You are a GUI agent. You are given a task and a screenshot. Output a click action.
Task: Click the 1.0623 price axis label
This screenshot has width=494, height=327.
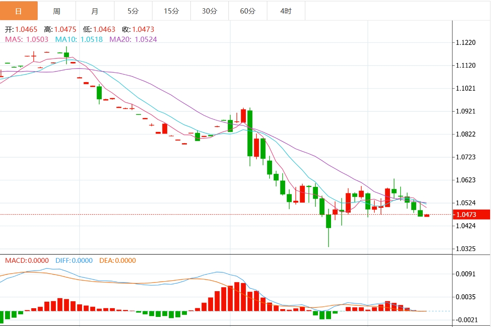(x=466, y=180)
